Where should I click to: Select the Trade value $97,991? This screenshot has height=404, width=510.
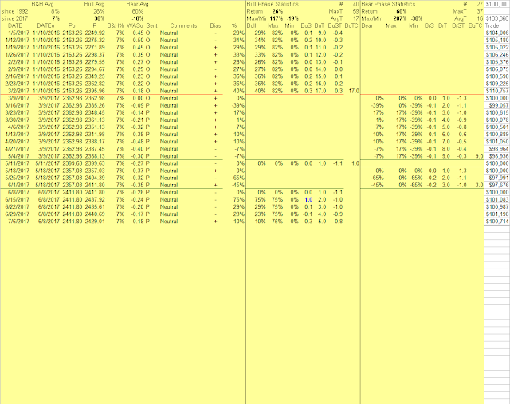click(499, 178)
